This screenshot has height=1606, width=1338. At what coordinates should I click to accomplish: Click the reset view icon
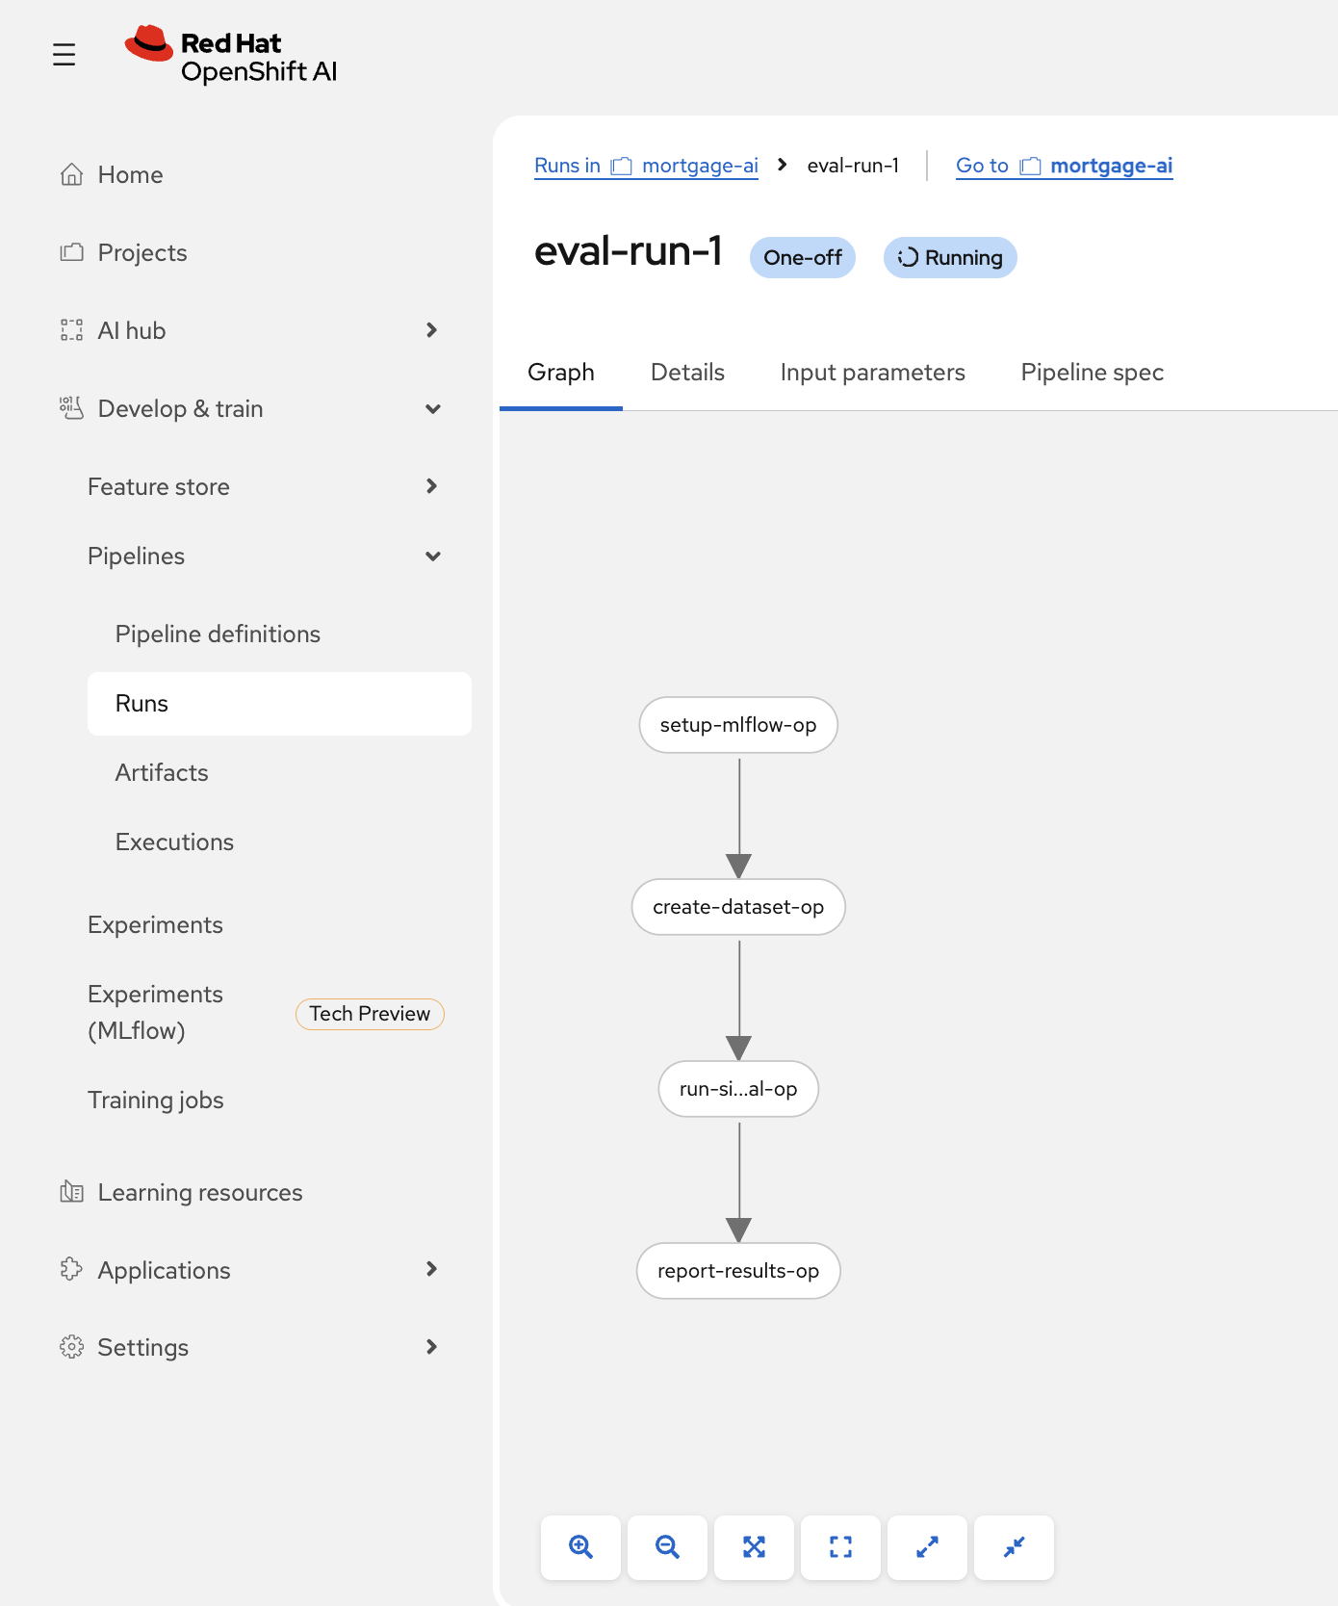(x=840, y=1547)
